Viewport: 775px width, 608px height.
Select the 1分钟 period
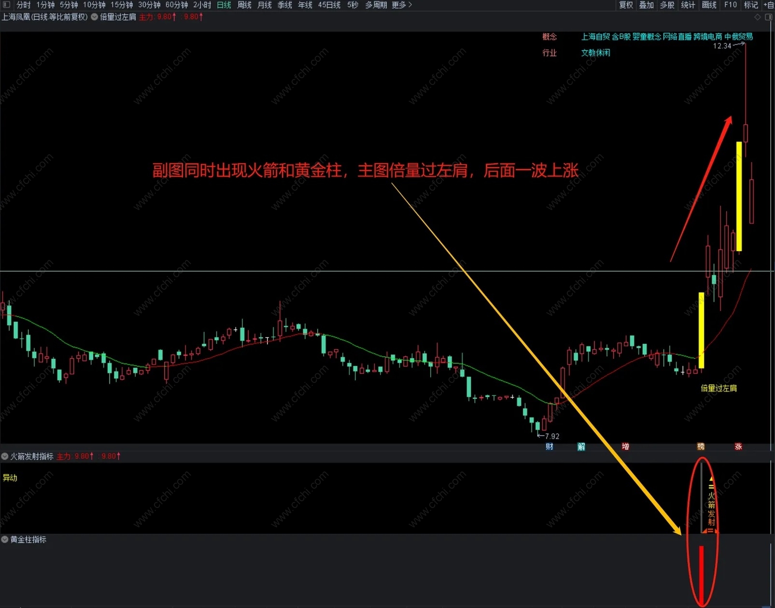click(x=45, y=5)
